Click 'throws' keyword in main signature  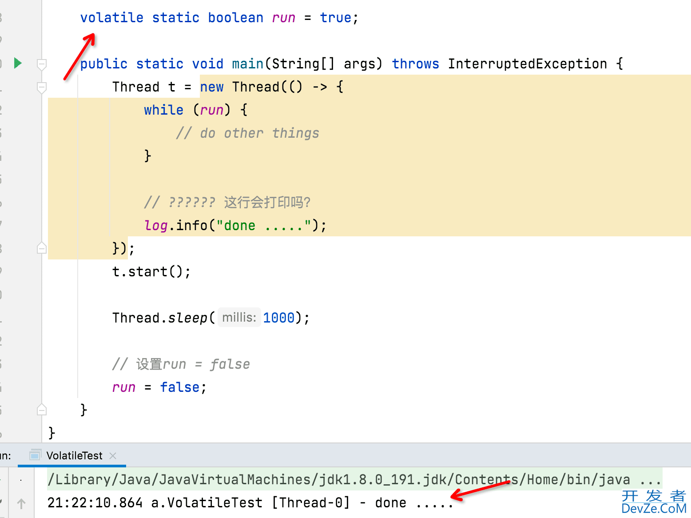point(416,64)
